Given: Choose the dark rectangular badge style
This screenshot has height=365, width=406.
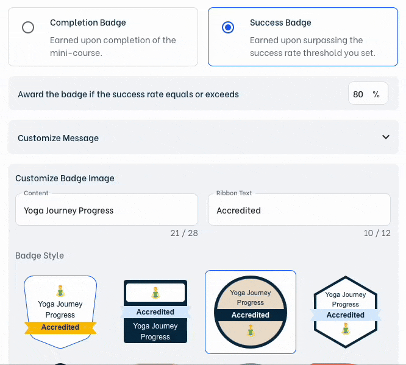Looking at the screenshot, I should point(155,311).
